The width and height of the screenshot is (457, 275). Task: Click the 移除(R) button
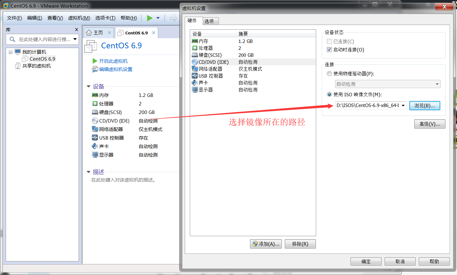click(300, 244)
